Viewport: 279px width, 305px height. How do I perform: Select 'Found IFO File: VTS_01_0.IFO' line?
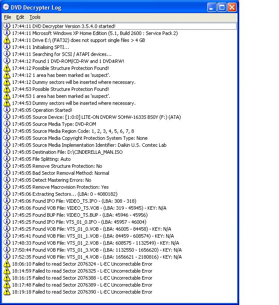pyautogui.click(x=79, y=222)
